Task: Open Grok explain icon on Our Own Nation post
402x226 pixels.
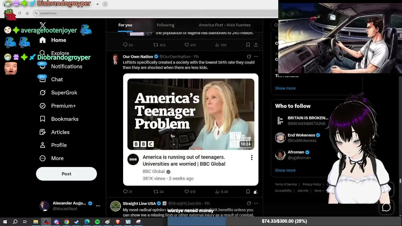Action: (x=249, y=56)
